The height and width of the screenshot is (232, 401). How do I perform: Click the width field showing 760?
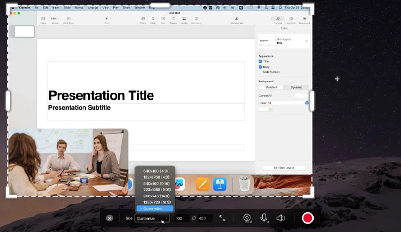pyautogui.click(x=182, y=218)
